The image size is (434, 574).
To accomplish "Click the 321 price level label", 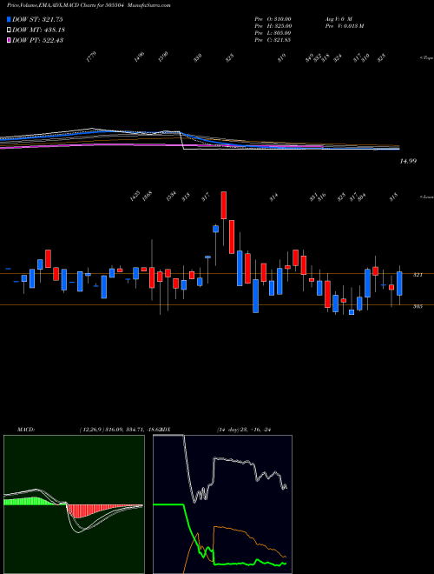I will tap(418, 275).
